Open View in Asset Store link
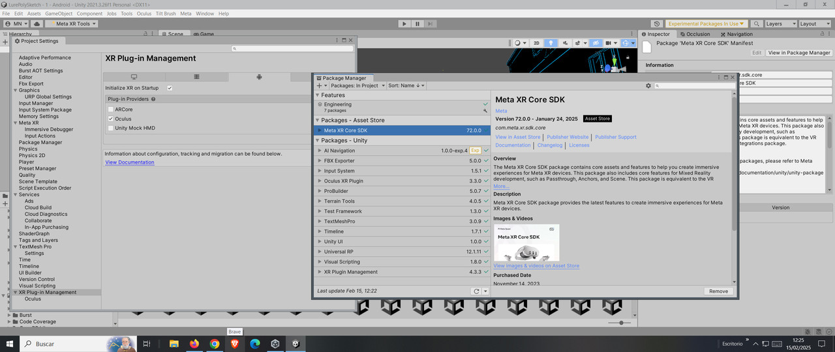This screenshot has height=352, width=835. point(518,137)
